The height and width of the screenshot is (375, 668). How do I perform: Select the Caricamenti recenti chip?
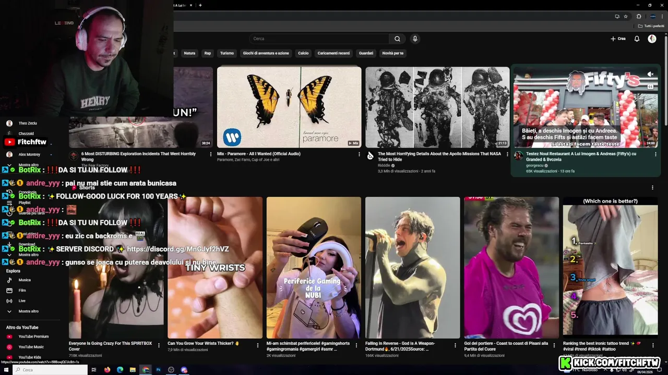pos(333,53)
